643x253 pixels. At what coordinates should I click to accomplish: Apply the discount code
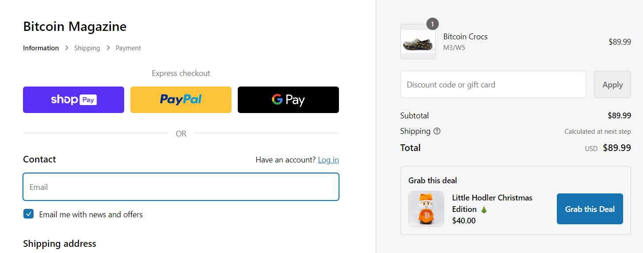pyautogui.click(x=612, y=85)
